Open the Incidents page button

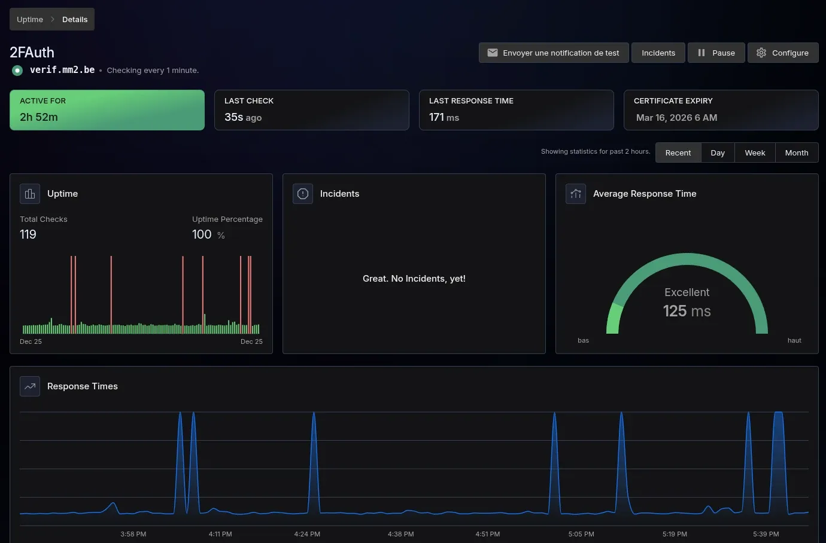[658, 53]
